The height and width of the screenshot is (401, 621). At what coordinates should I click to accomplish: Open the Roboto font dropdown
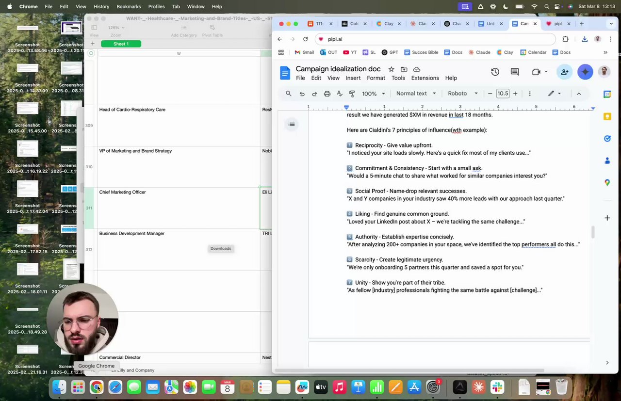[x=463, y=94]
